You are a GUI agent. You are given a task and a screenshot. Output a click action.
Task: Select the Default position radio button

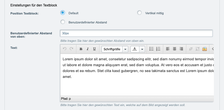(63, 13)
